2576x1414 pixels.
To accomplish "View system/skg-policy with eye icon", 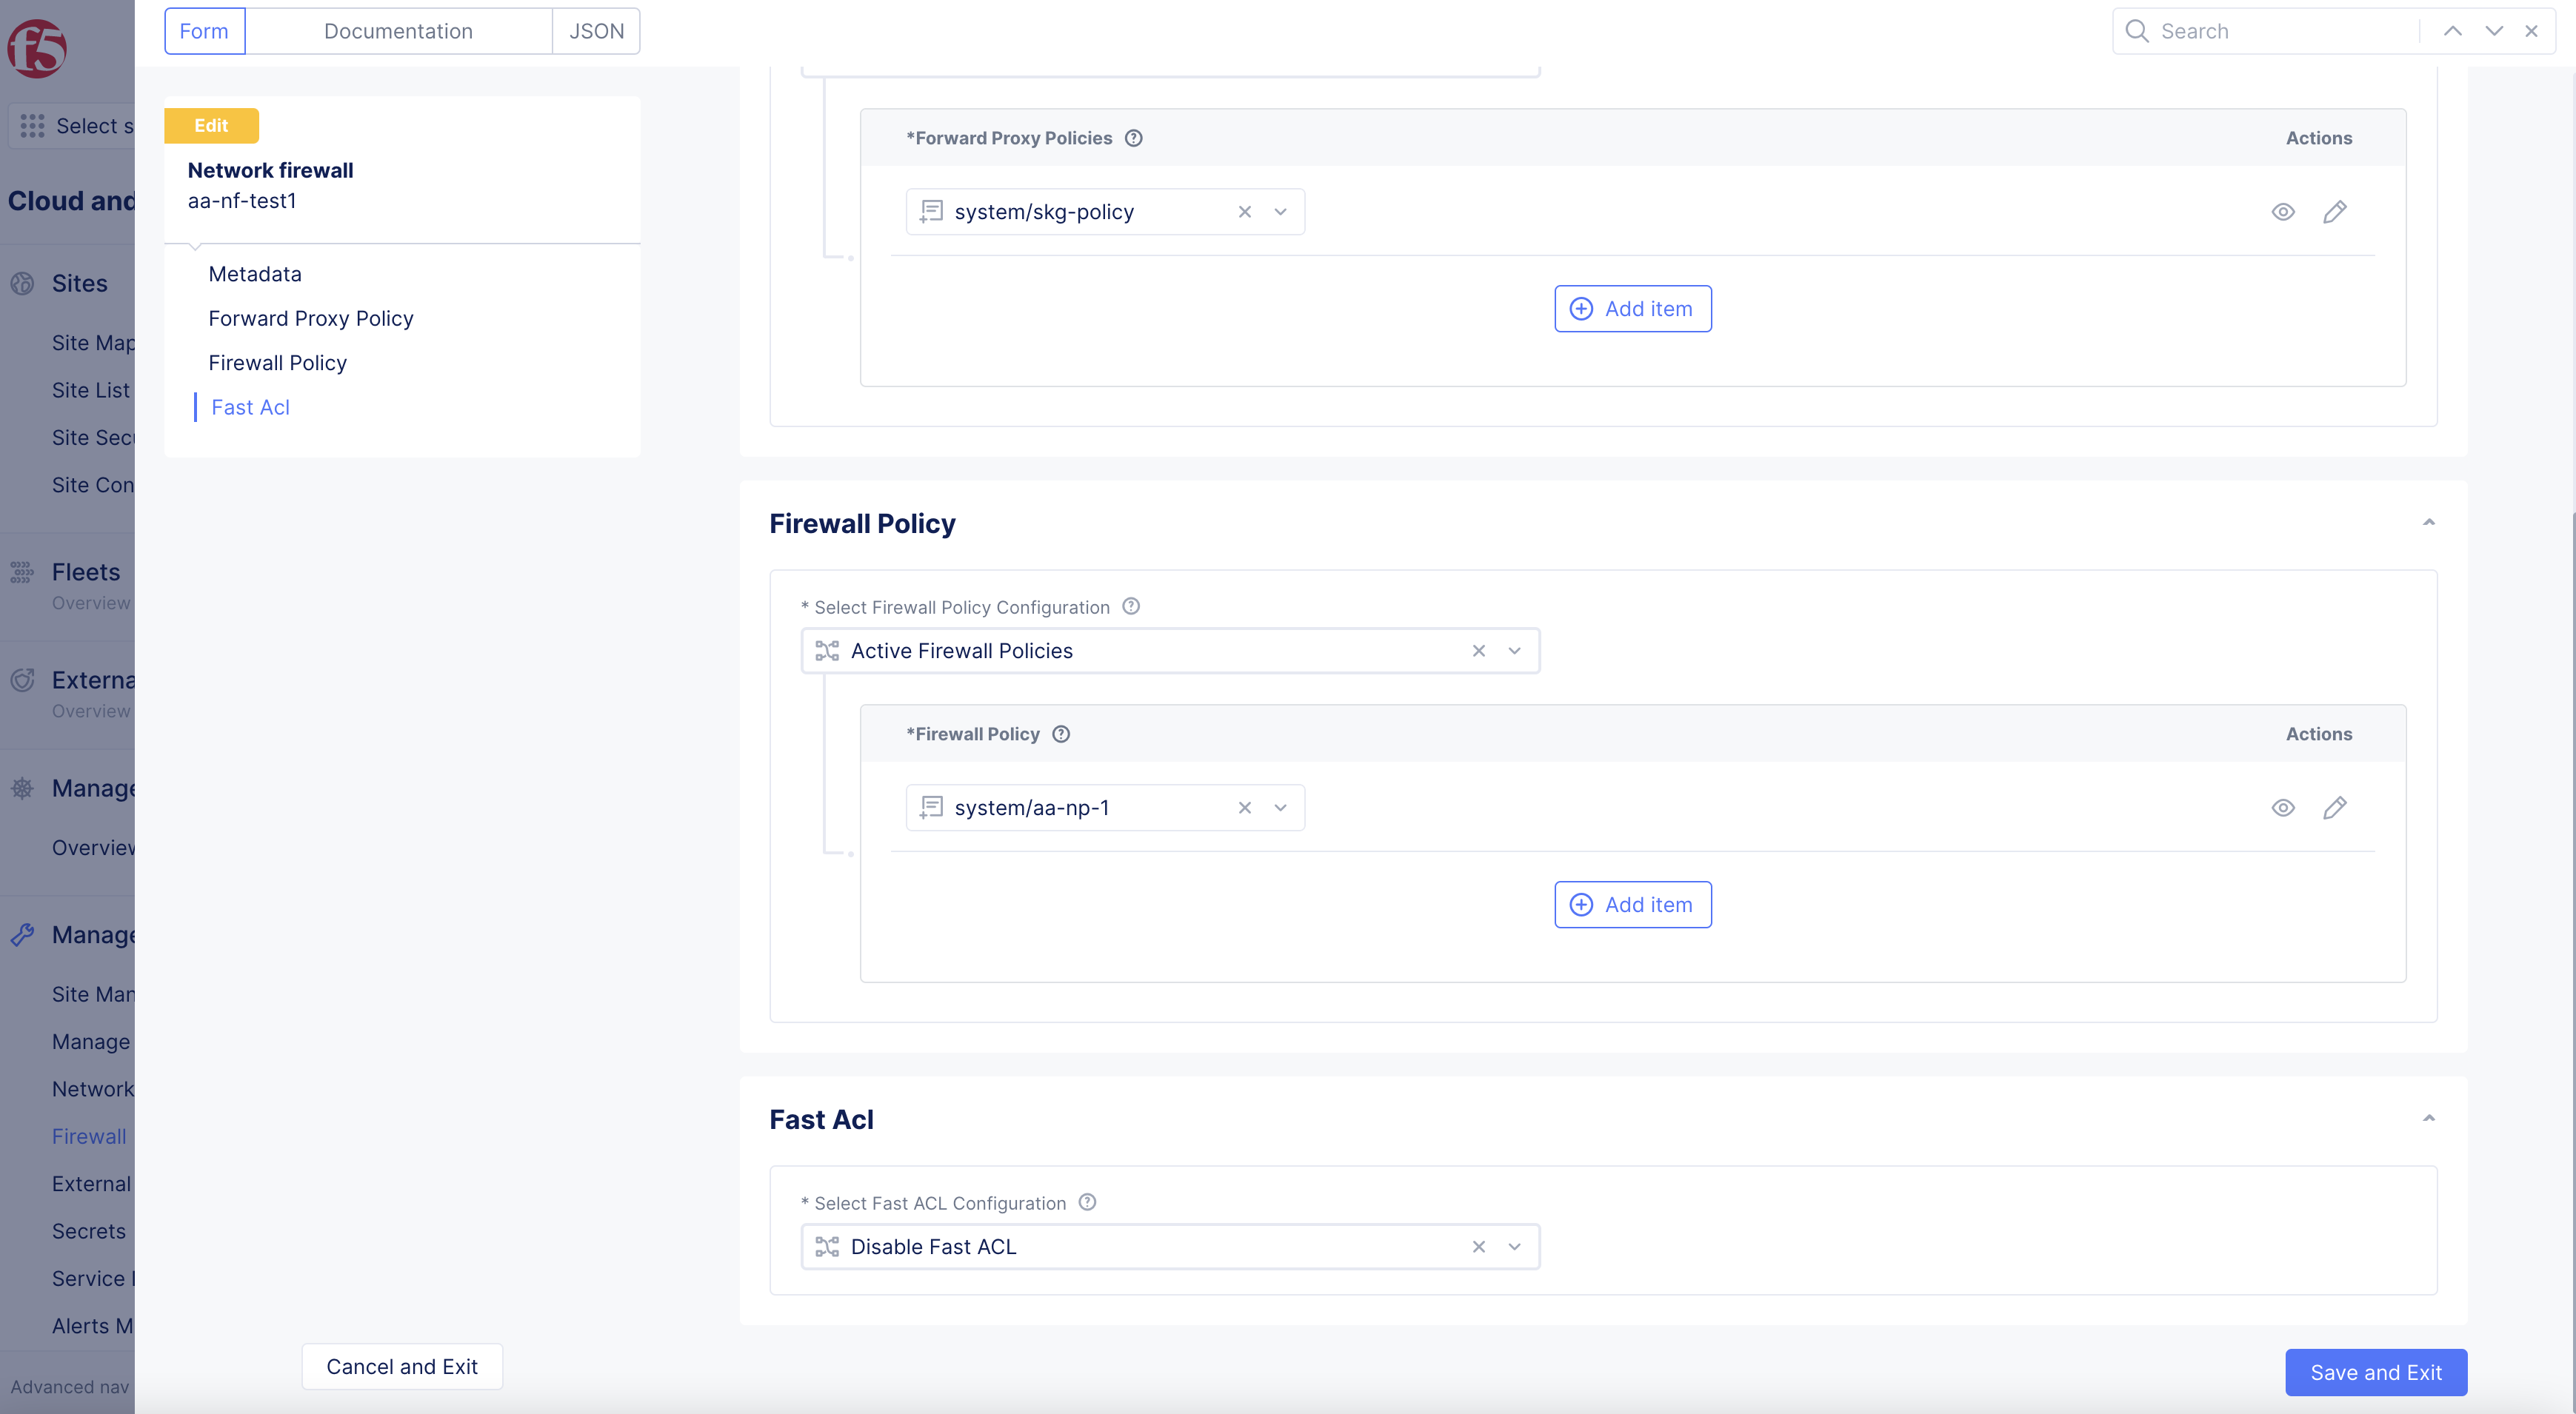I will click(2282, 212).
